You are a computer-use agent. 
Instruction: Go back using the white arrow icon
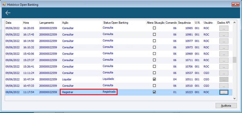[x=8, y=13]
